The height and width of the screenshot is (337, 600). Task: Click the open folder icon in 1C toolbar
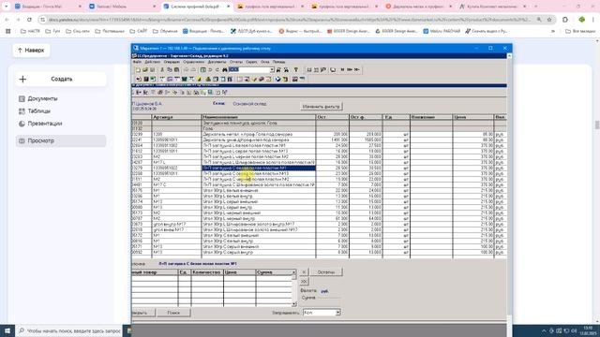[145, 70]
